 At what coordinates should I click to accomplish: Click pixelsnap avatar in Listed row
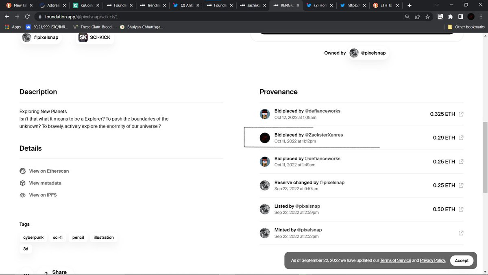tap(265, 209)
